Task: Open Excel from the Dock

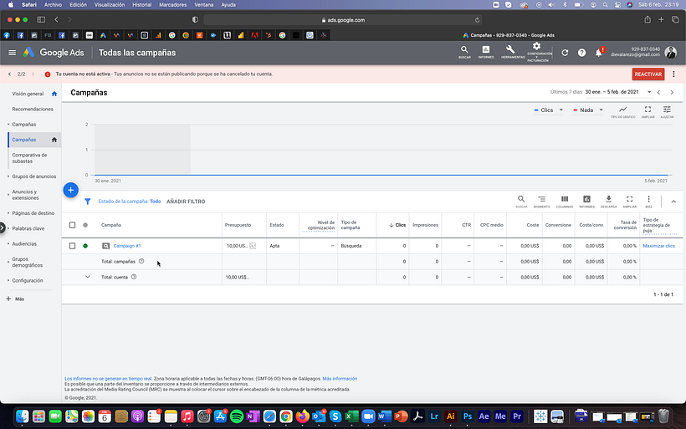Action: point(351,416)
